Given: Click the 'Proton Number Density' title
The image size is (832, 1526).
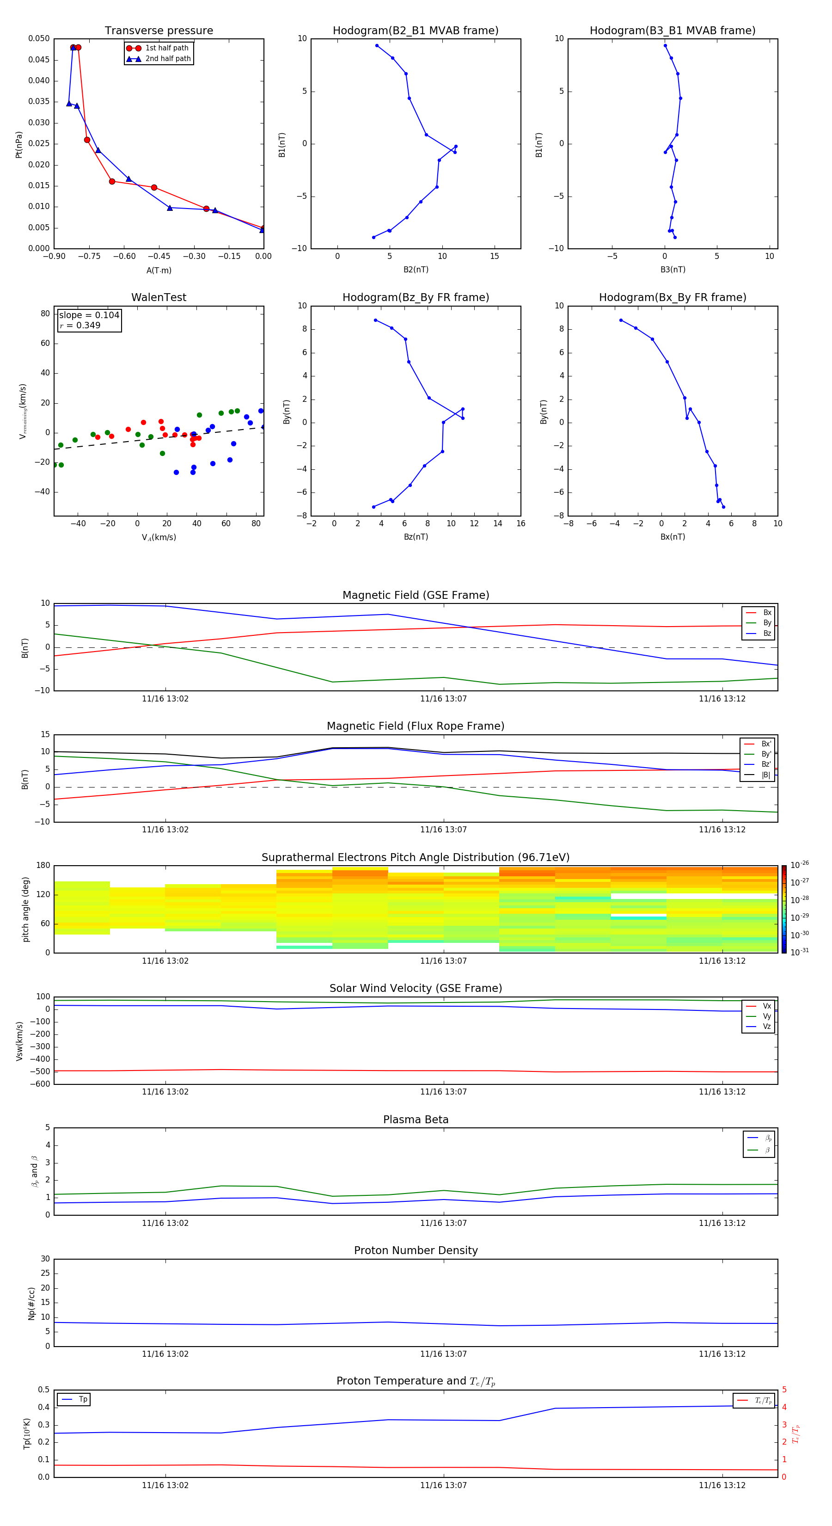Looking at the screenshot, I should pos(416,1250).
